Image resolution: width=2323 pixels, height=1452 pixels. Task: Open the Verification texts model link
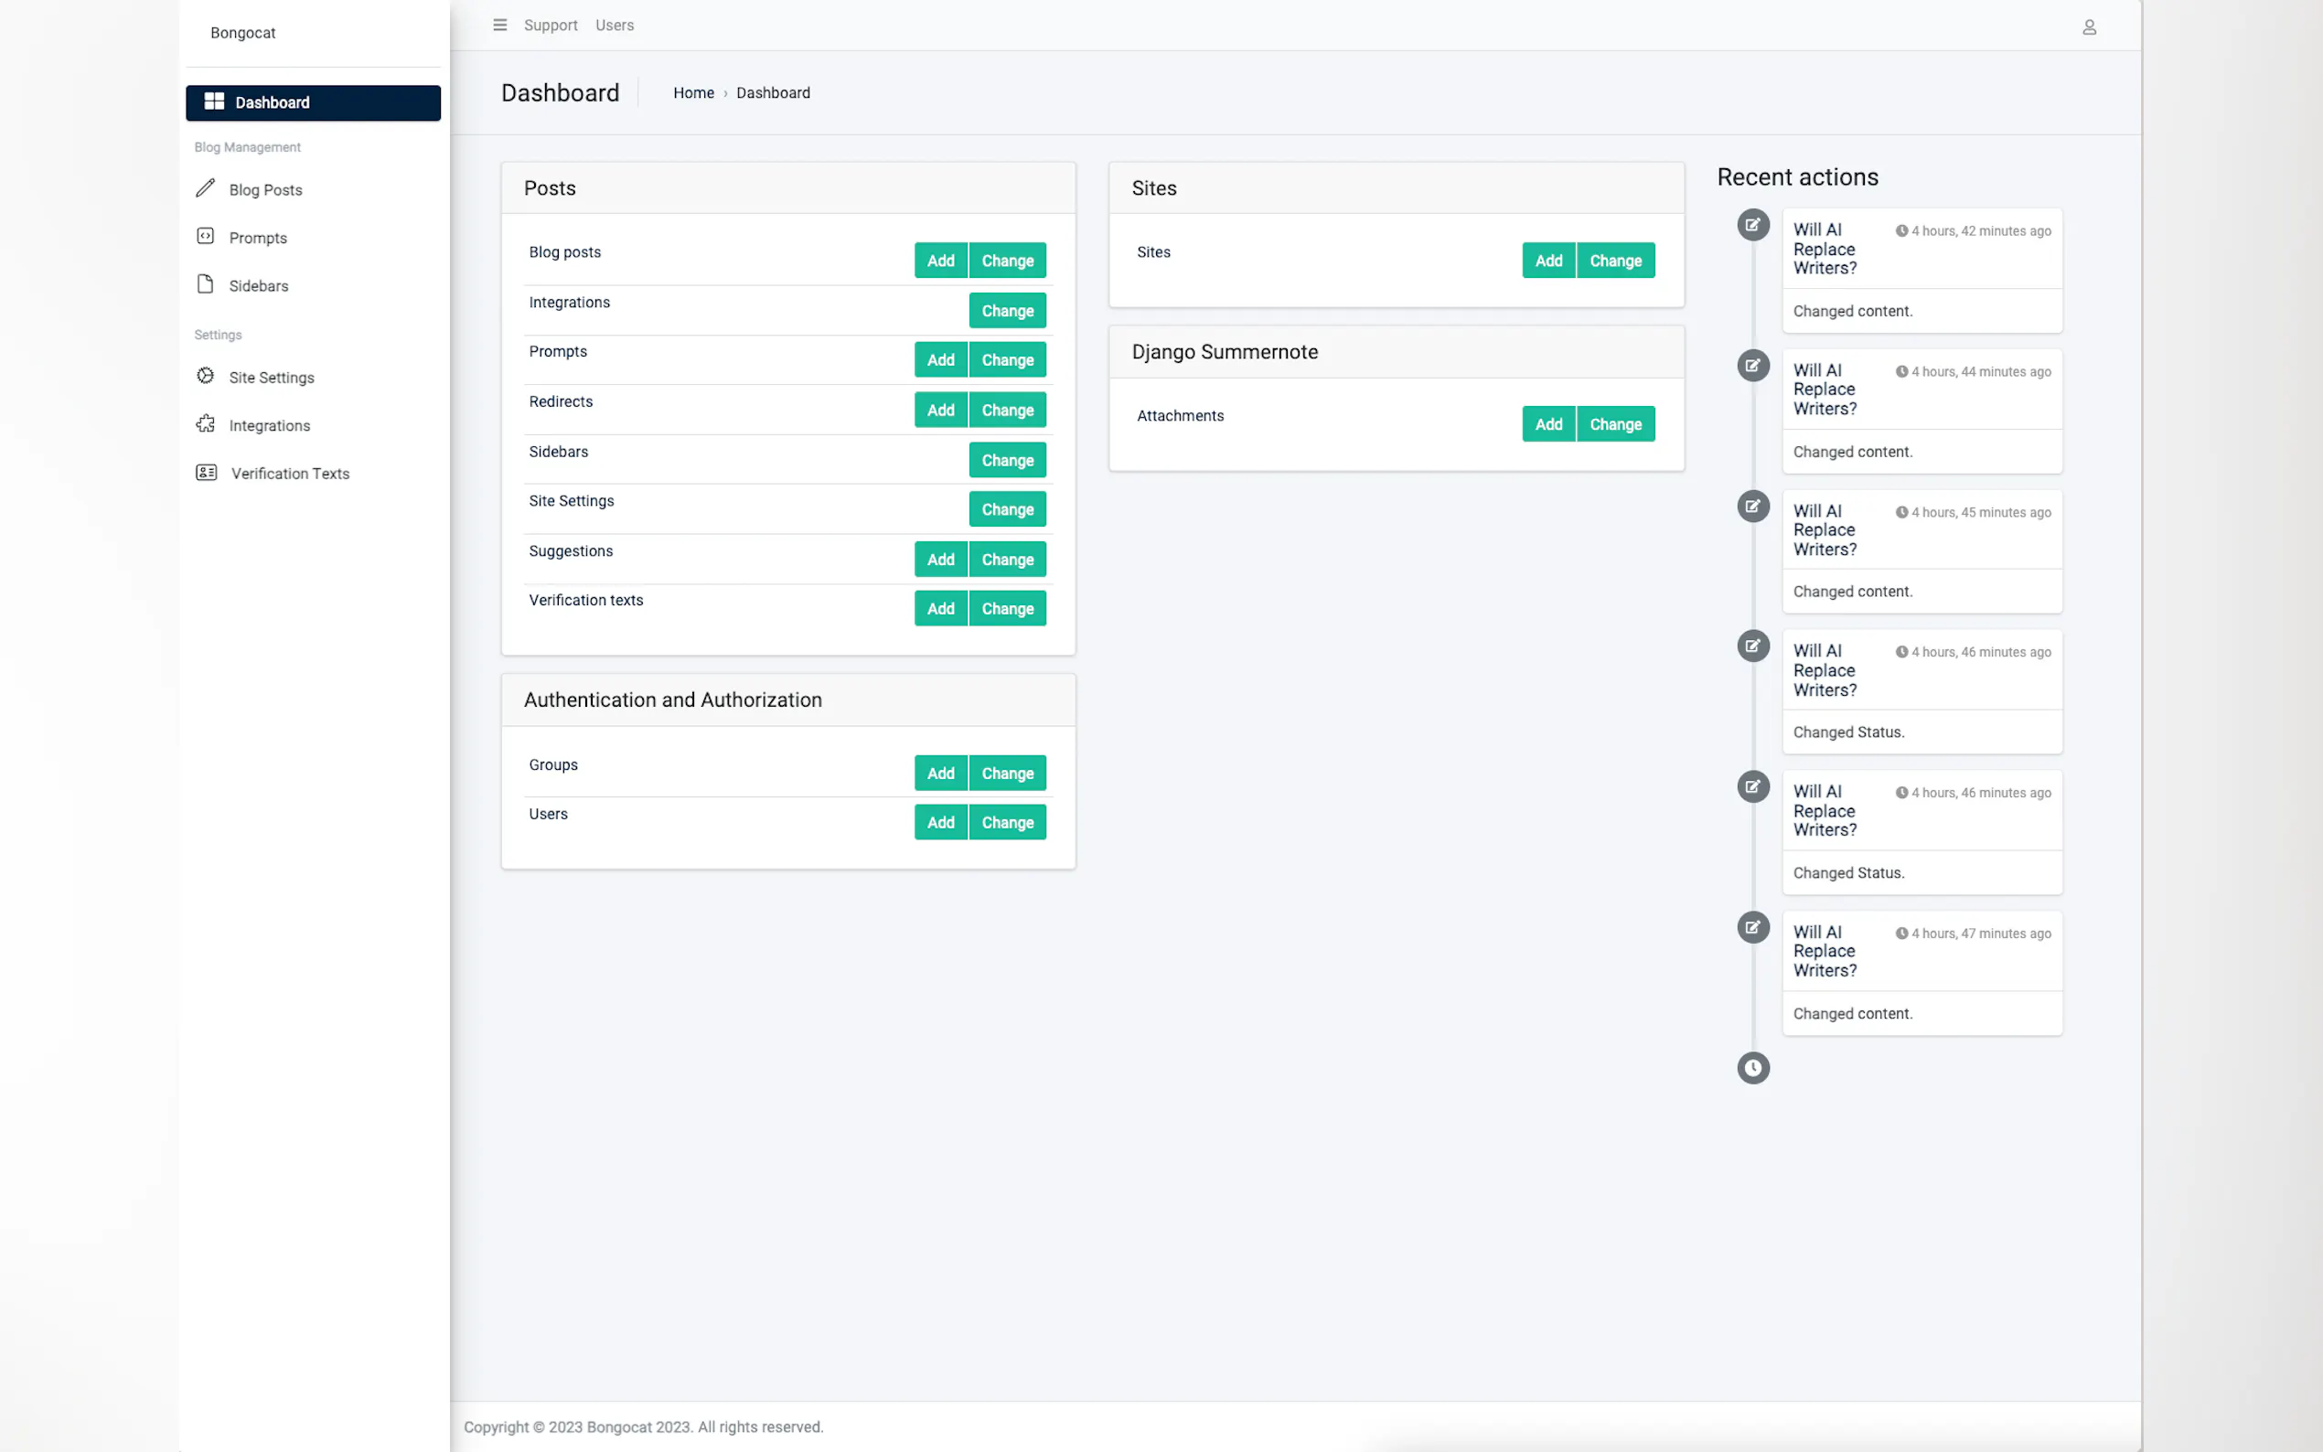(x=586, y=600)
